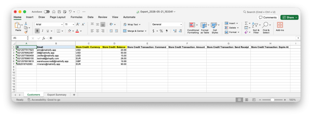
Task: Click the Cut scissors icon
Action: click(26, 23)
